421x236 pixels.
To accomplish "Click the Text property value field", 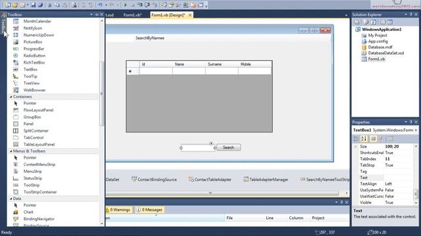I will pos(399,178).
